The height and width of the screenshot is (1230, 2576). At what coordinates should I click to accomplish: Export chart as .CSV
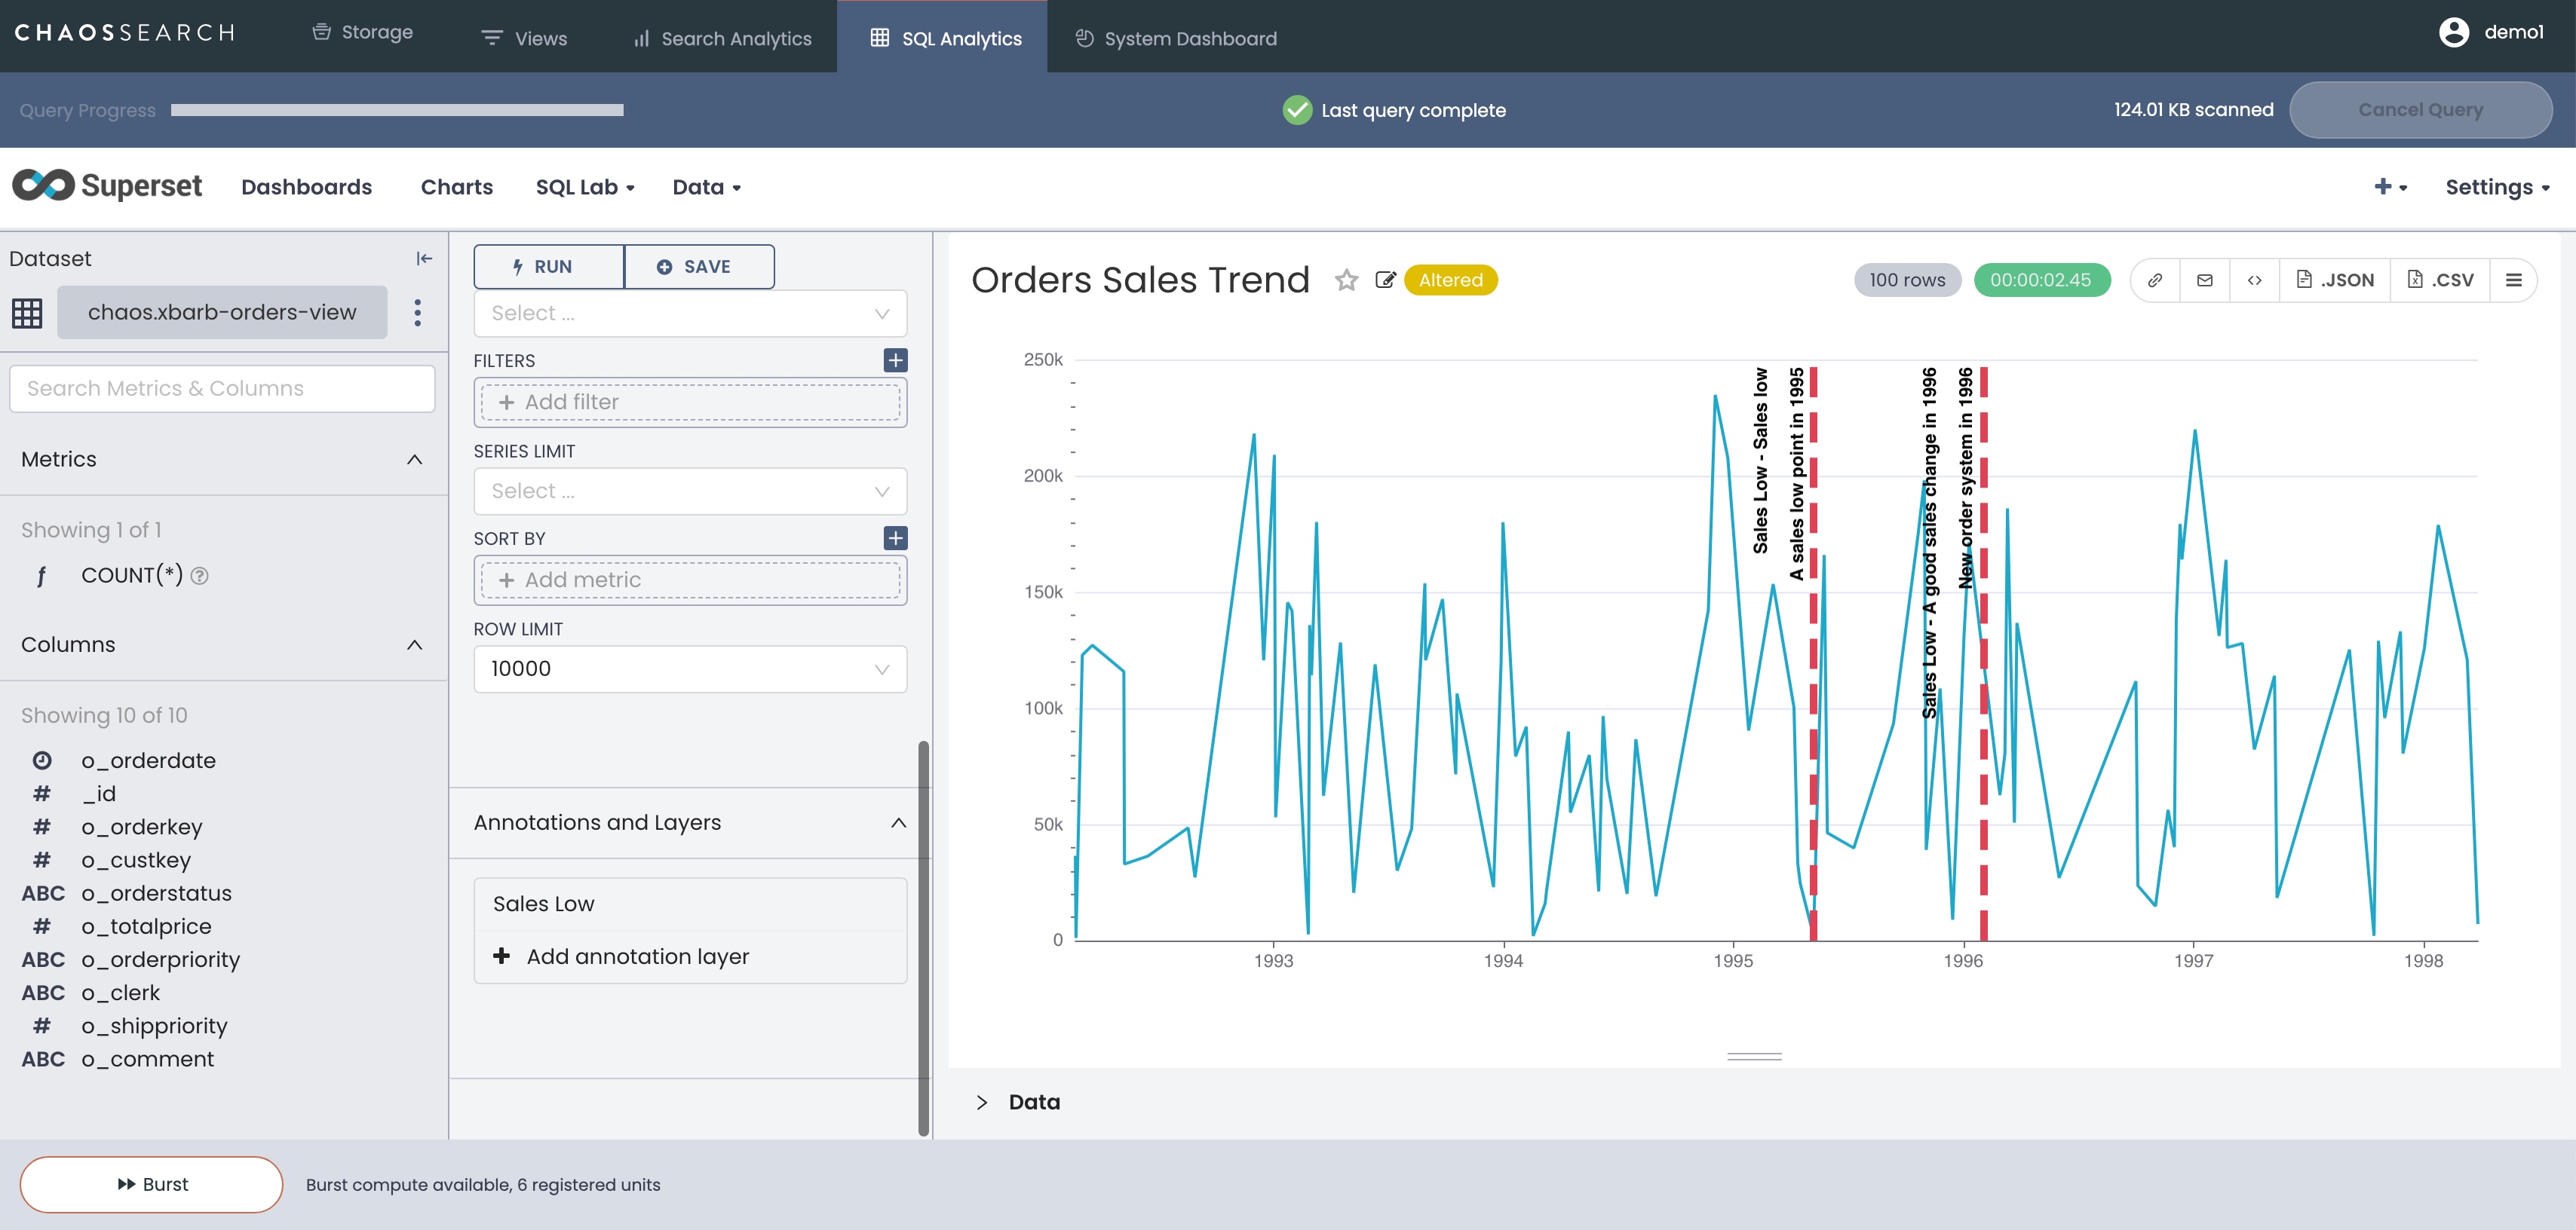tap(2440, 281)
